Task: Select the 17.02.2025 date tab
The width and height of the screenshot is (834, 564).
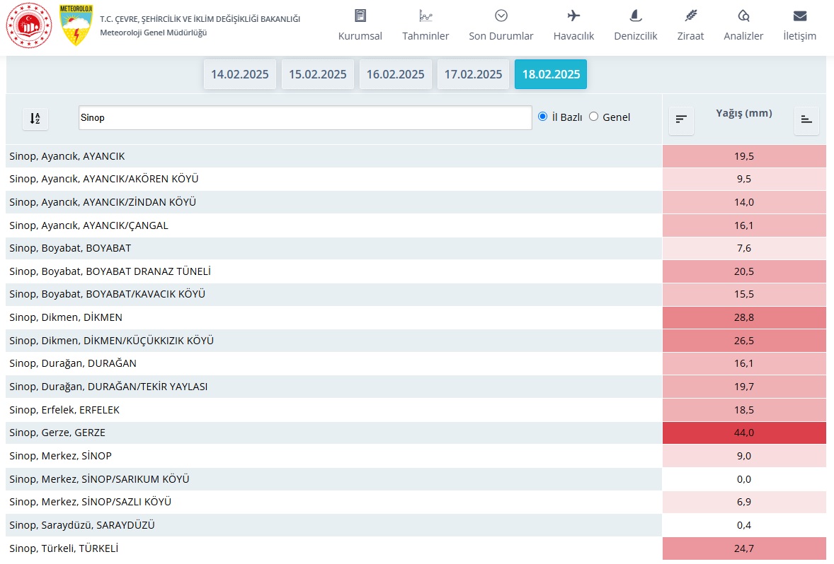Action: [473, 74]
